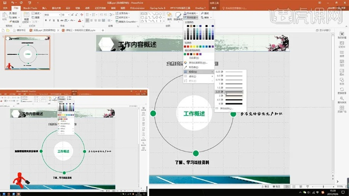Select the 0.25 磅 line weight

(x=232, y=72)
